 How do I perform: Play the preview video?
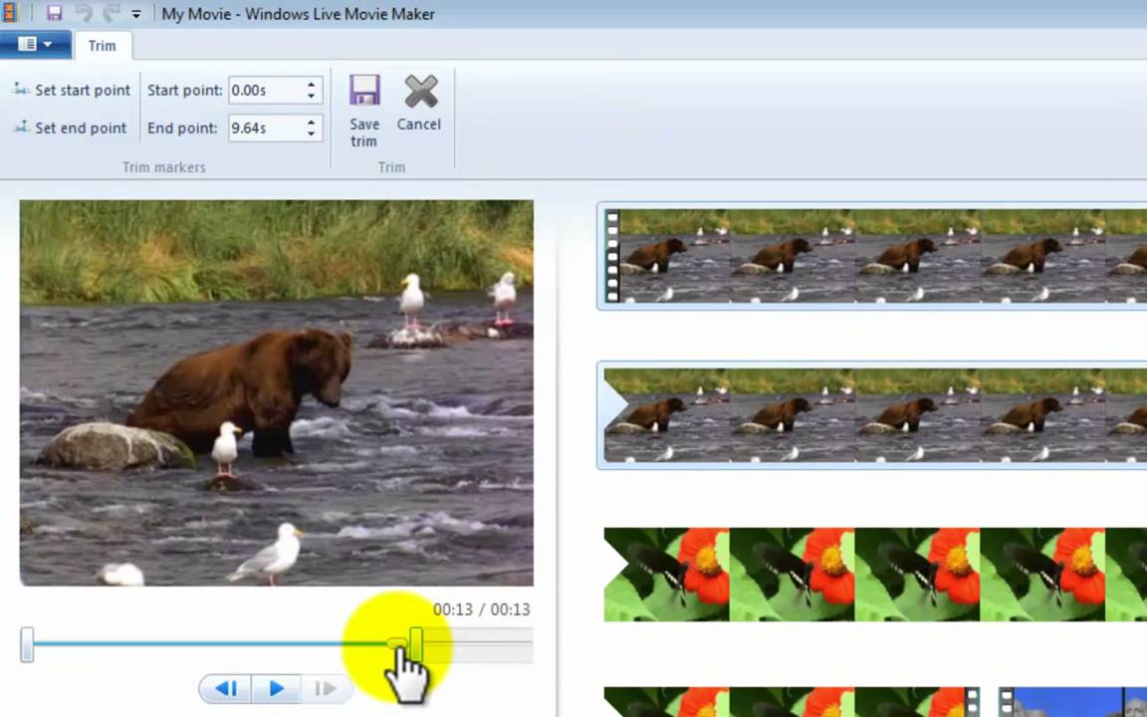tap(276, 688)
